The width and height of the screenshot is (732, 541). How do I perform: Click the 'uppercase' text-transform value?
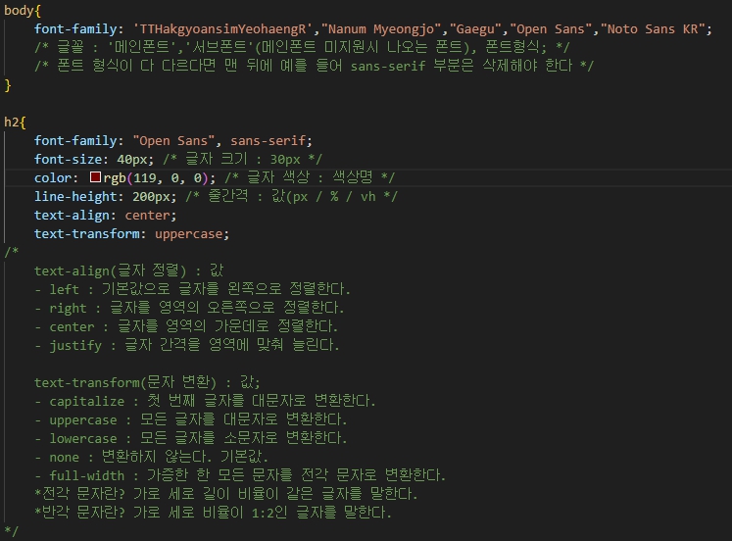pyautogui.click(x=188, y=234)
